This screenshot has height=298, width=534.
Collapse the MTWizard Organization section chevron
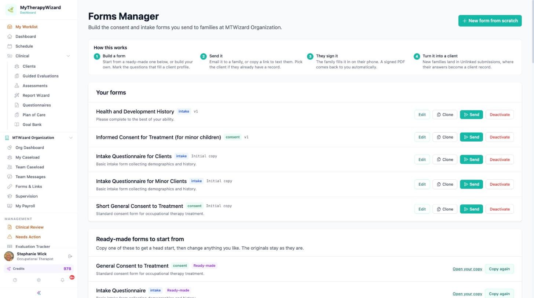[71, 138]
